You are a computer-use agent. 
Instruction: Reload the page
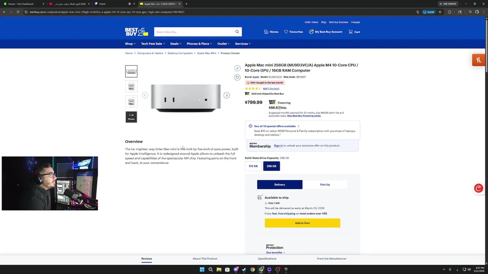tap(18, 12)
